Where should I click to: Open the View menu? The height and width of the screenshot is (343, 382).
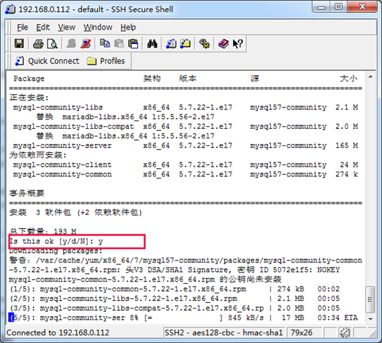click(x=66, y=28)
